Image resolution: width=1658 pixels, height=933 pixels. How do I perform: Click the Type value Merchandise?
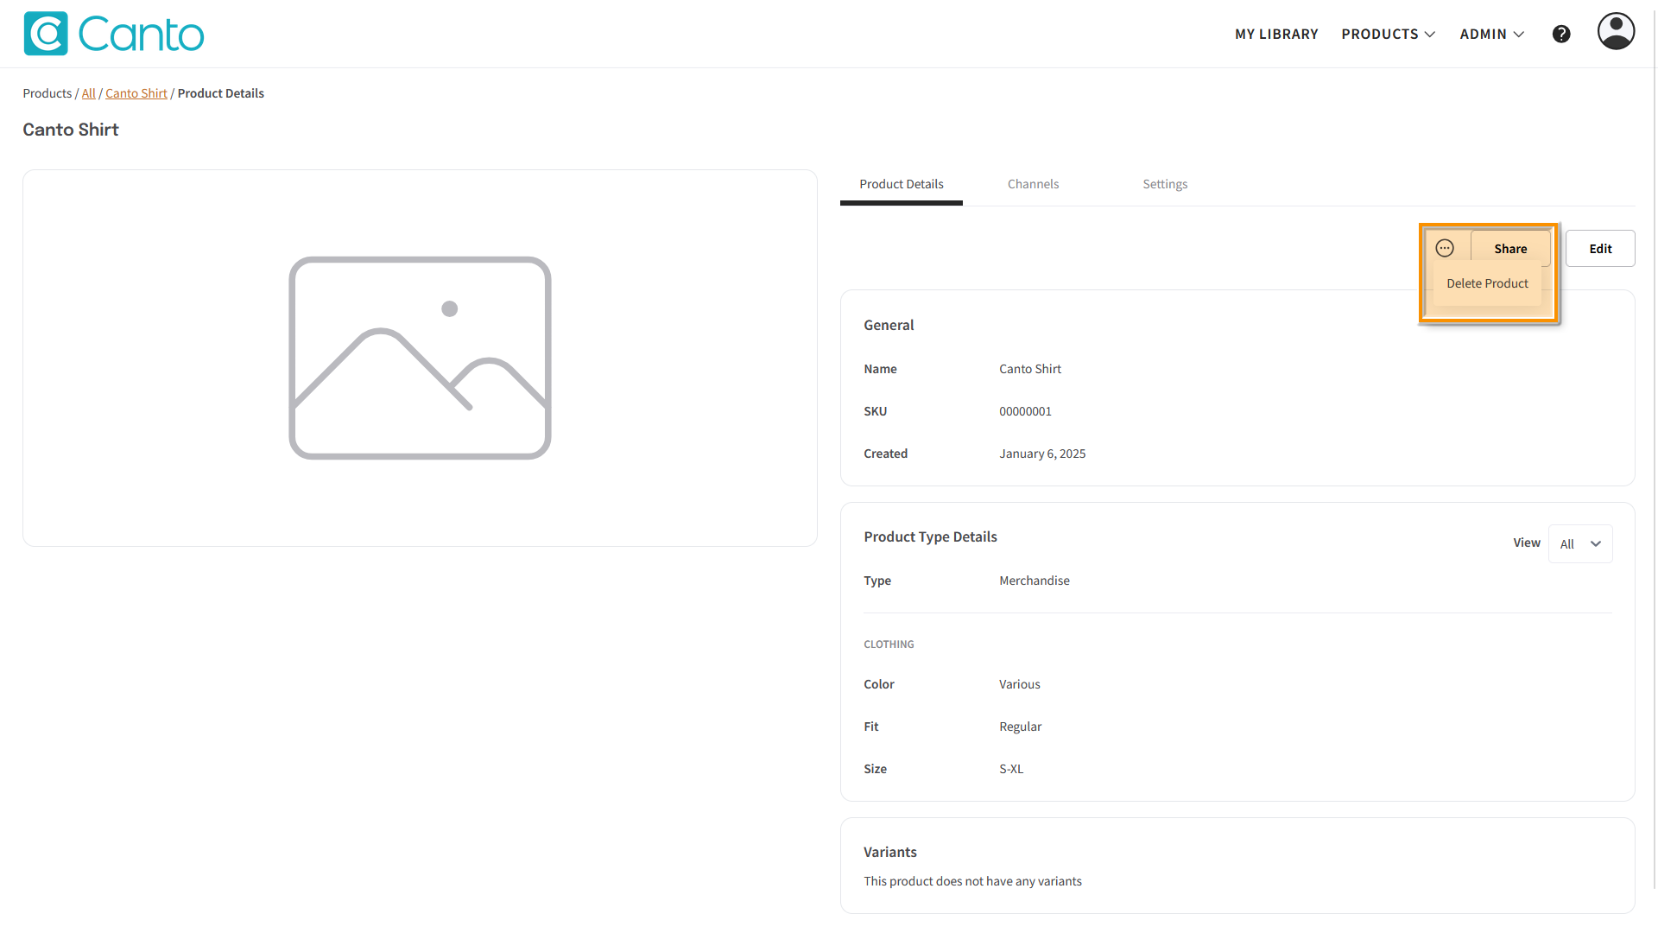tap(1035, 581)
